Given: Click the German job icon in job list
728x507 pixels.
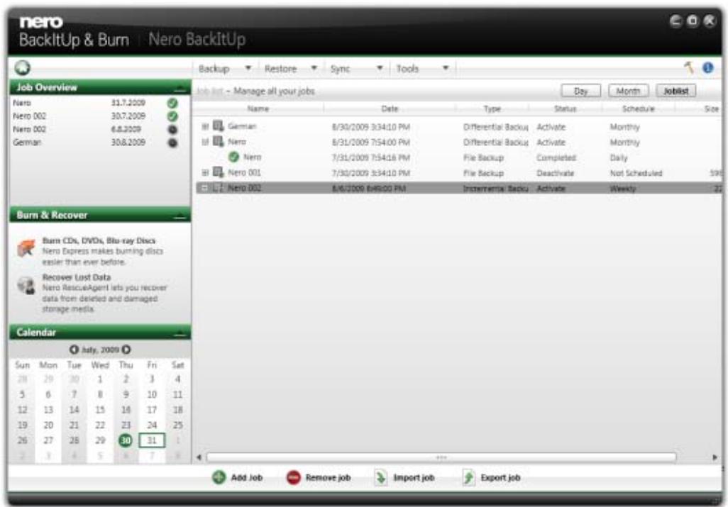Looking at the screenshot, I should click(x=219, y=126).
